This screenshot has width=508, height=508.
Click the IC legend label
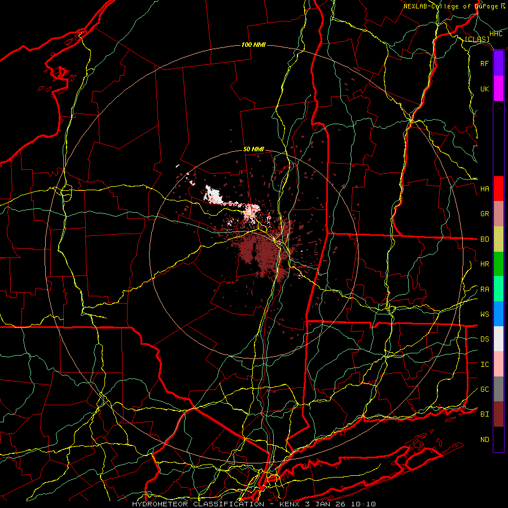tap(484, 365)
